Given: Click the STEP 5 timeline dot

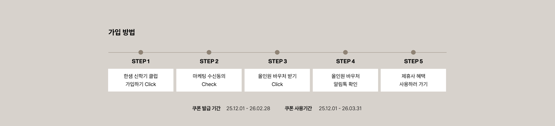Looking at the screenshot, I should pos(413,52).
